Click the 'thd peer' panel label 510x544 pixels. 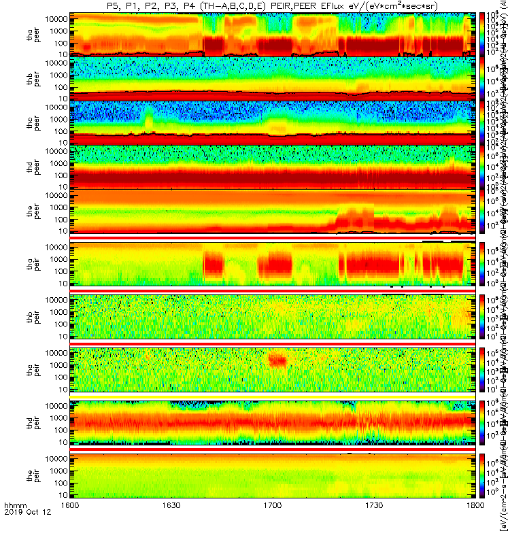click(33, 167)
